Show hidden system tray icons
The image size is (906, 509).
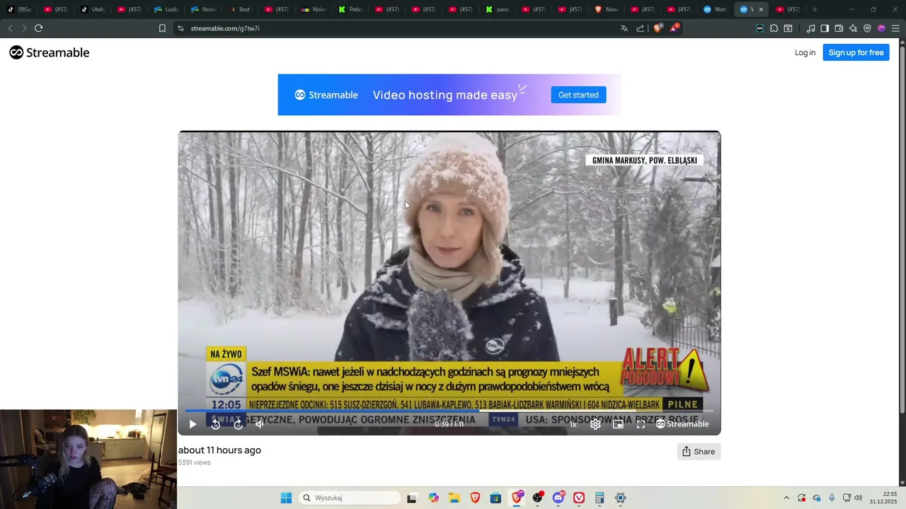click(786, 498)
